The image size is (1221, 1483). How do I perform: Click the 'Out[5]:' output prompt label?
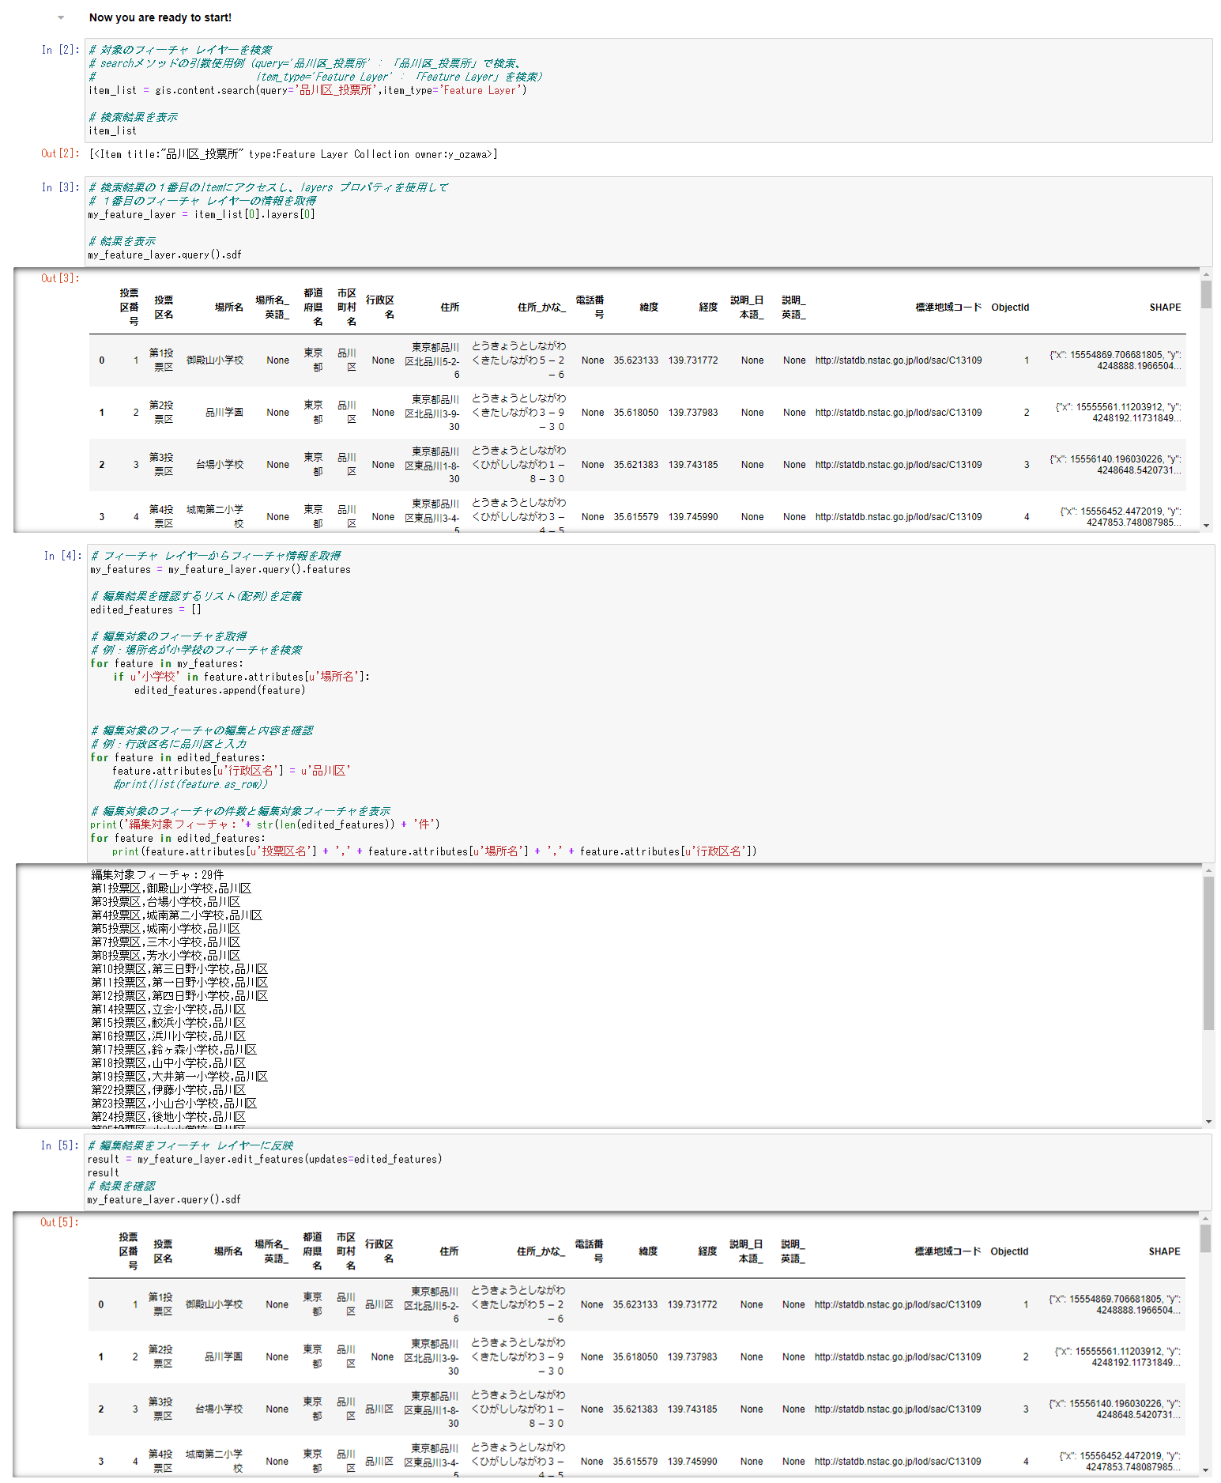[59, 1222]
